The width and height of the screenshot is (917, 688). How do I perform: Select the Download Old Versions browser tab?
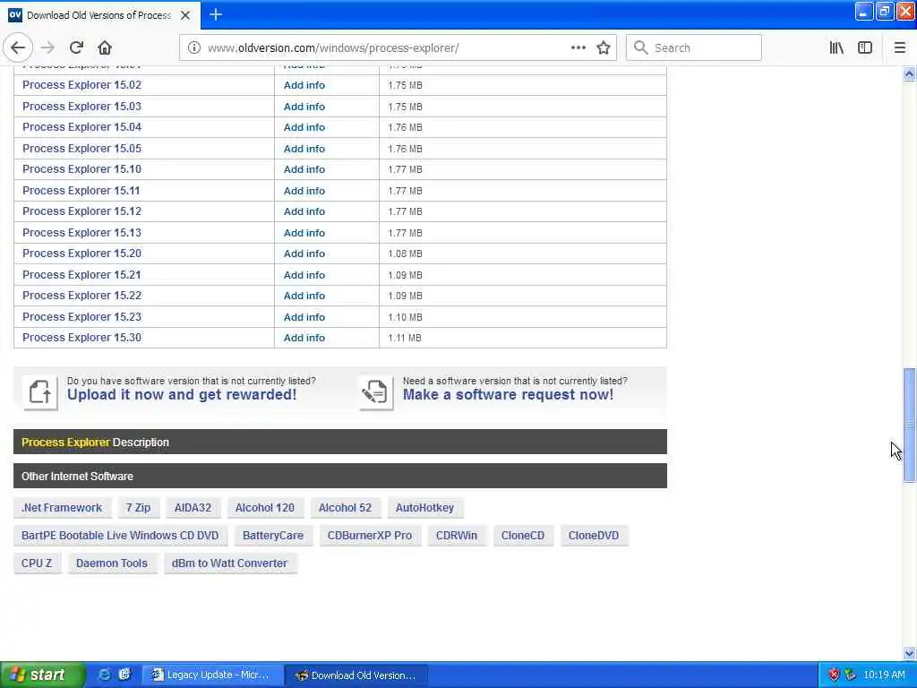pyautogui.click(x=99, y=15)
